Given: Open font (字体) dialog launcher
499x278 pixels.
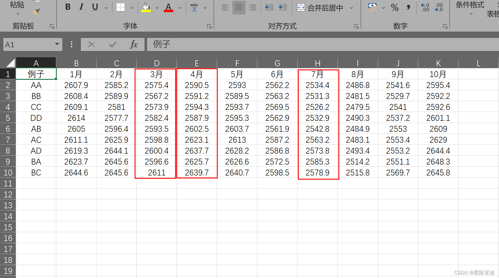Looking at the screenshot, I should [209, 26].
